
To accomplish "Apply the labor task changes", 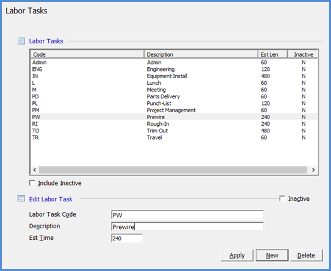I will click(237, 255).
